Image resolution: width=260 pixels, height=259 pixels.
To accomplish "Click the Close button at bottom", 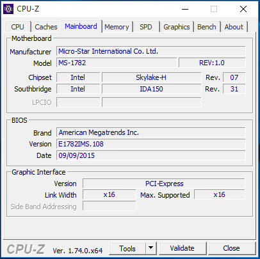I will pyautogui.click(x=231, y=248).
